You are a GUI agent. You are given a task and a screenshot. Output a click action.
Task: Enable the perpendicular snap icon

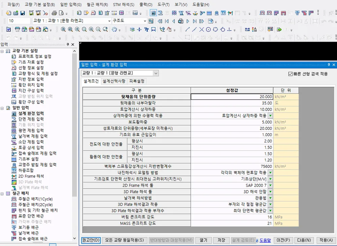(229, 29)
